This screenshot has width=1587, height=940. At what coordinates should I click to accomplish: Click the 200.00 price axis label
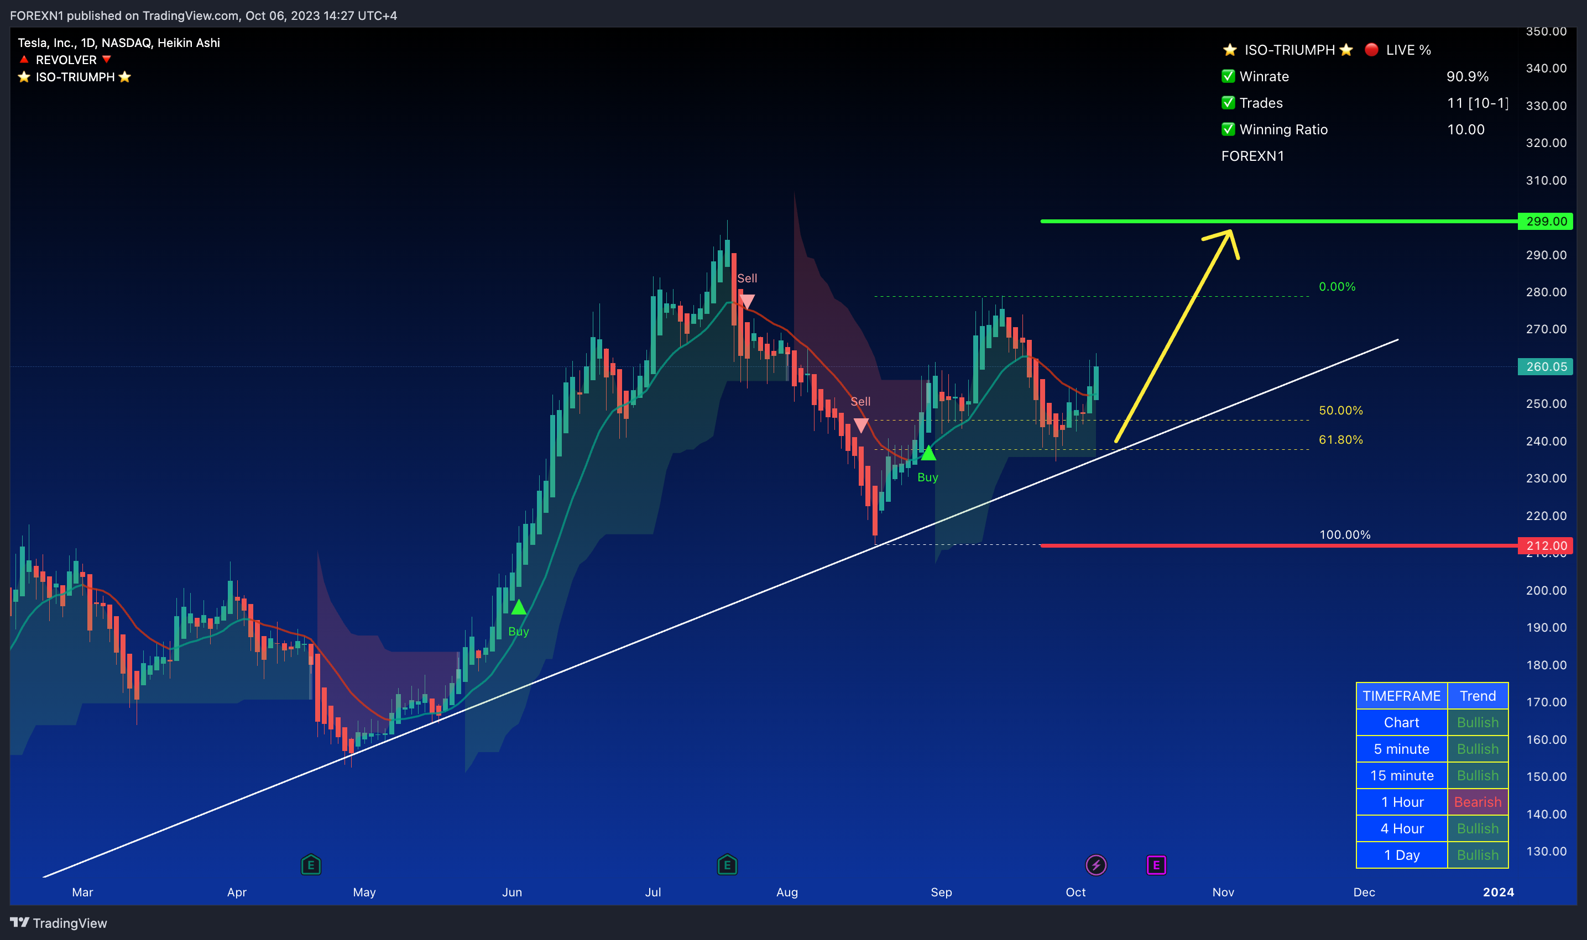(x=1546, y=590)
